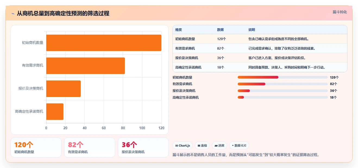The image size is (358, 168).
Task: Click chart axis label 初始商机数量
Action: pos(33,43)
